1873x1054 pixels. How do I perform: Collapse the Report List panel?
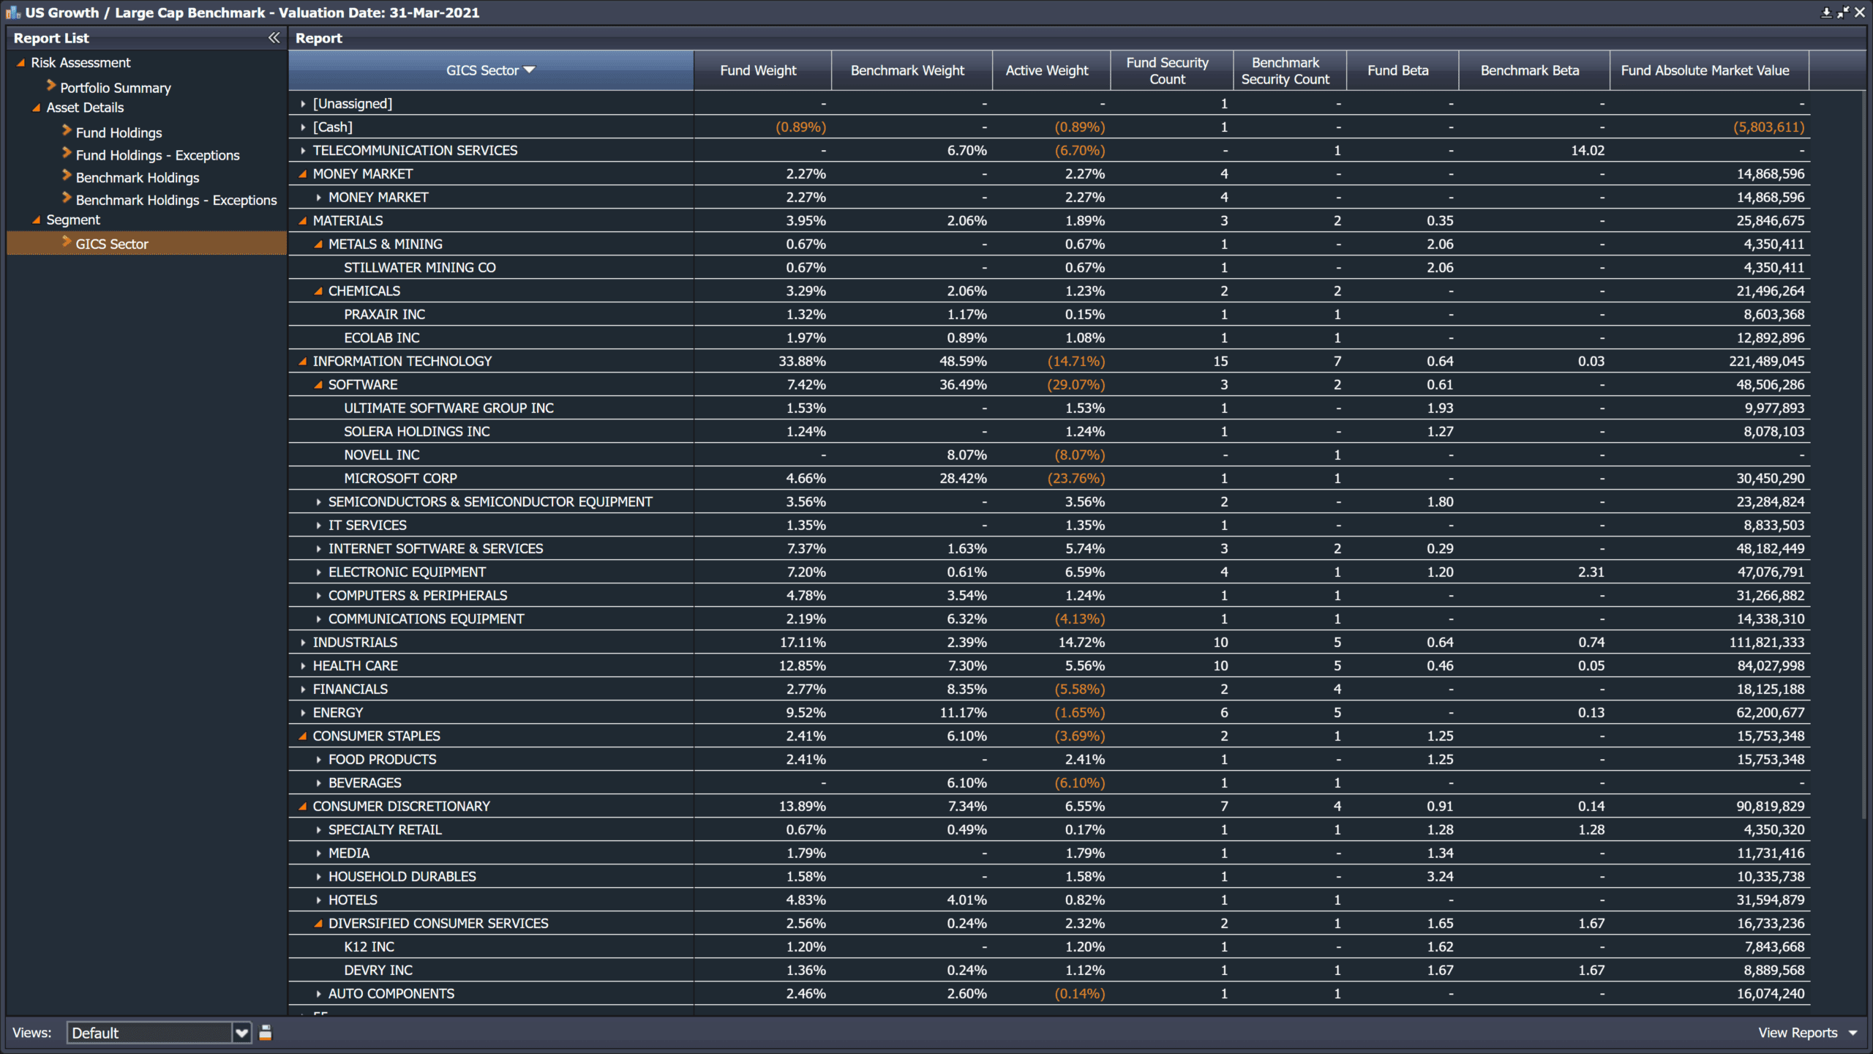point(274,37)
